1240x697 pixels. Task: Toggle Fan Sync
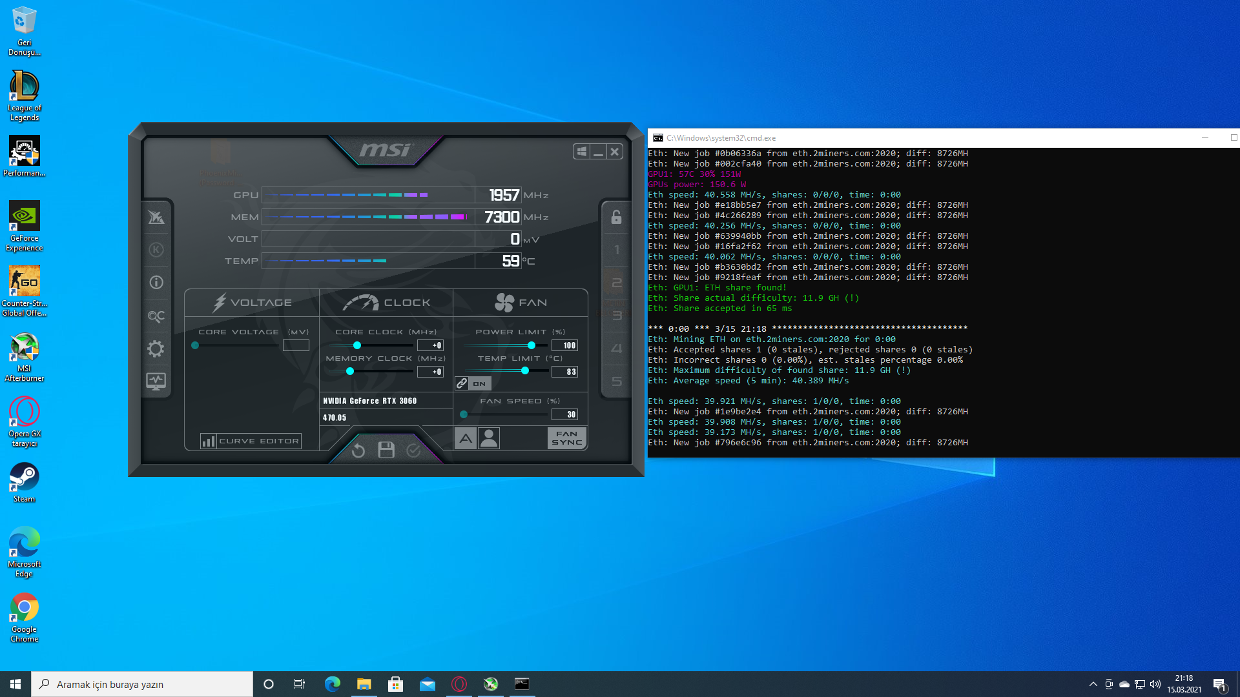pos(567,438)
